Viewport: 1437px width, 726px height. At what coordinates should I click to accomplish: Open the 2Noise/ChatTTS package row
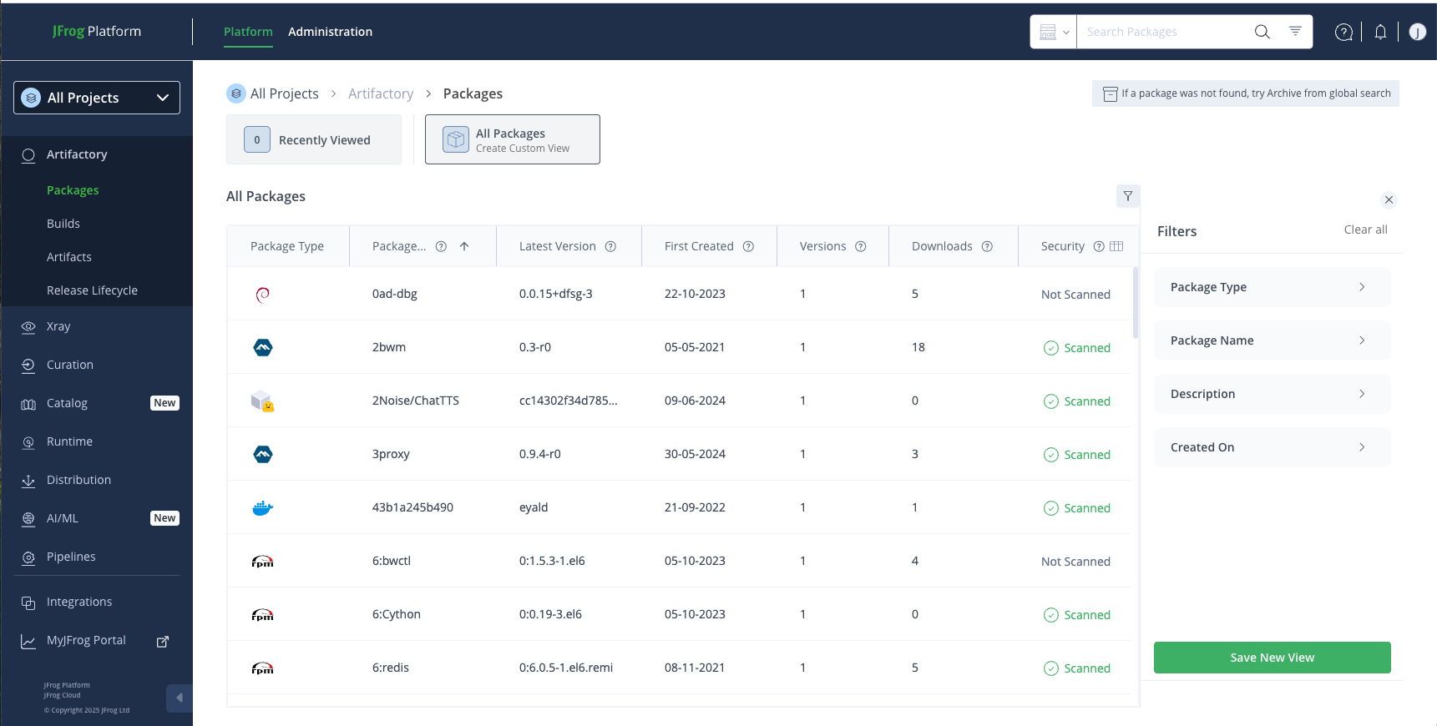click(680, 401)
